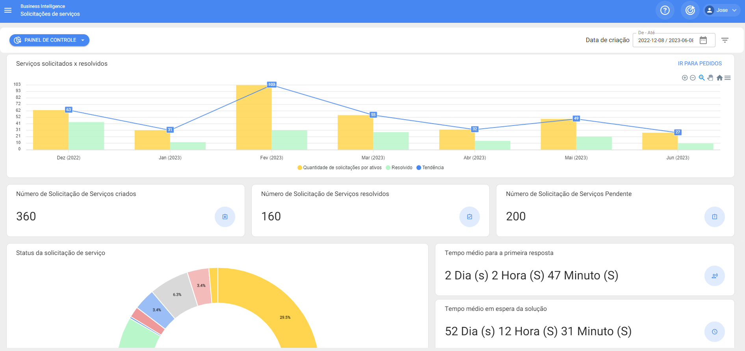Open the filter list icon
Image resolution: width=745 pixels, height=351 pixels.
(x=725, y=40)
